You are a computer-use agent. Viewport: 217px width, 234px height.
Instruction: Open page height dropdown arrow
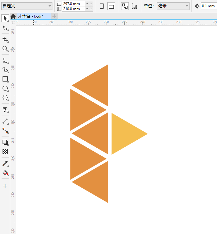(x=87, y=9)
